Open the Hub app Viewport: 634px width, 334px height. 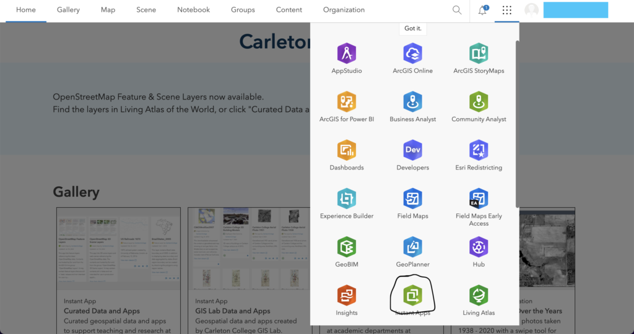coord(479,252)
